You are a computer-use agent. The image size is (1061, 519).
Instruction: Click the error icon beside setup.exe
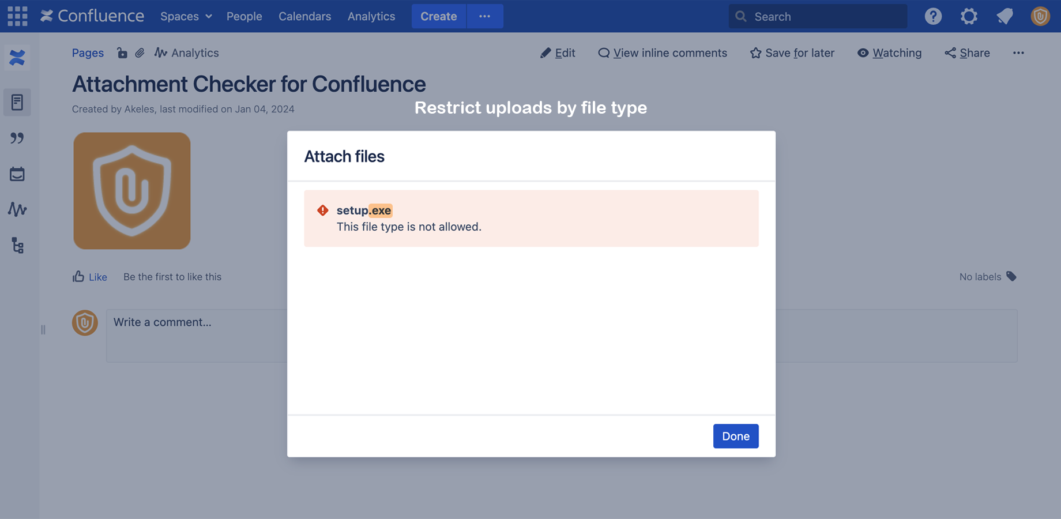point(323,210)
